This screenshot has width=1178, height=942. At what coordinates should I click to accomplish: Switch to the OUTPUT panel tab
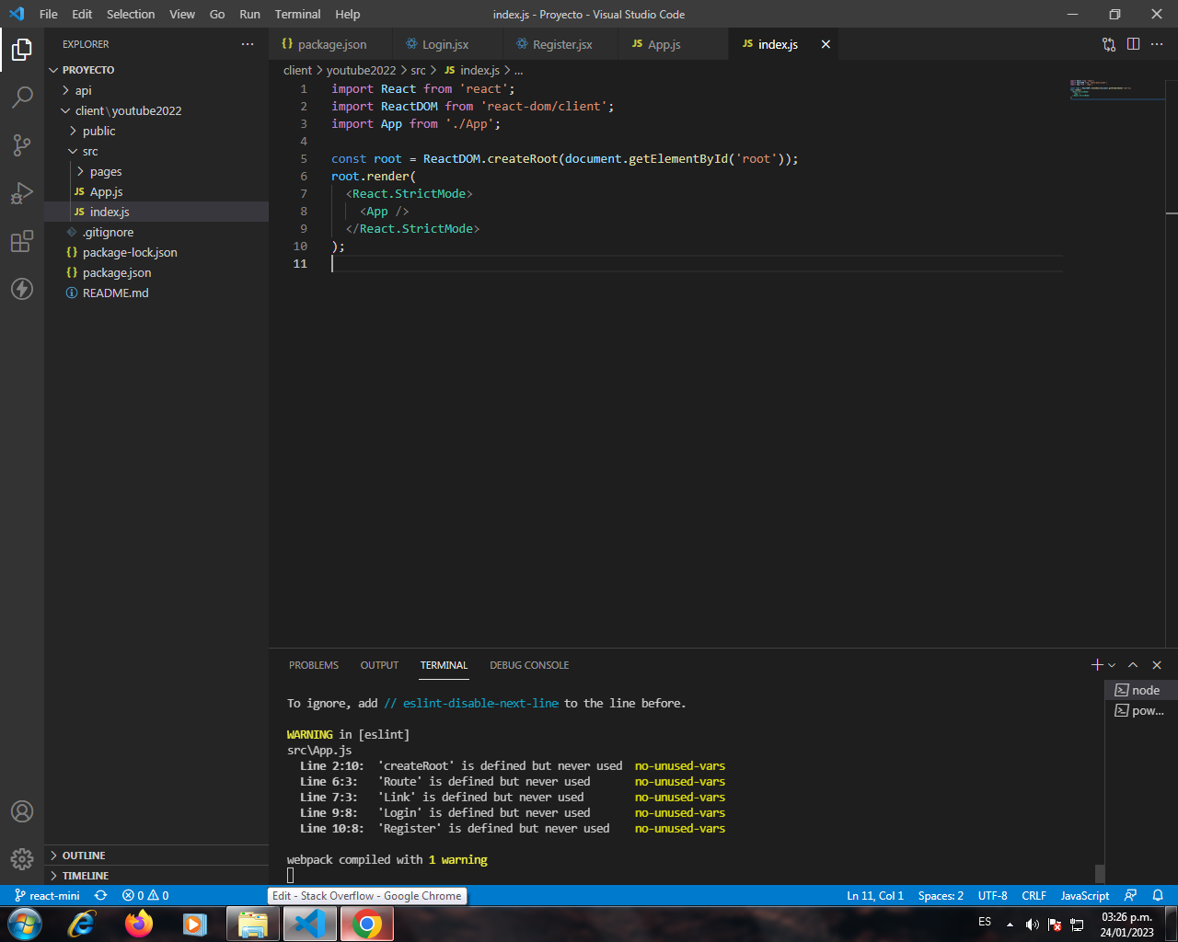click(379, 665)
